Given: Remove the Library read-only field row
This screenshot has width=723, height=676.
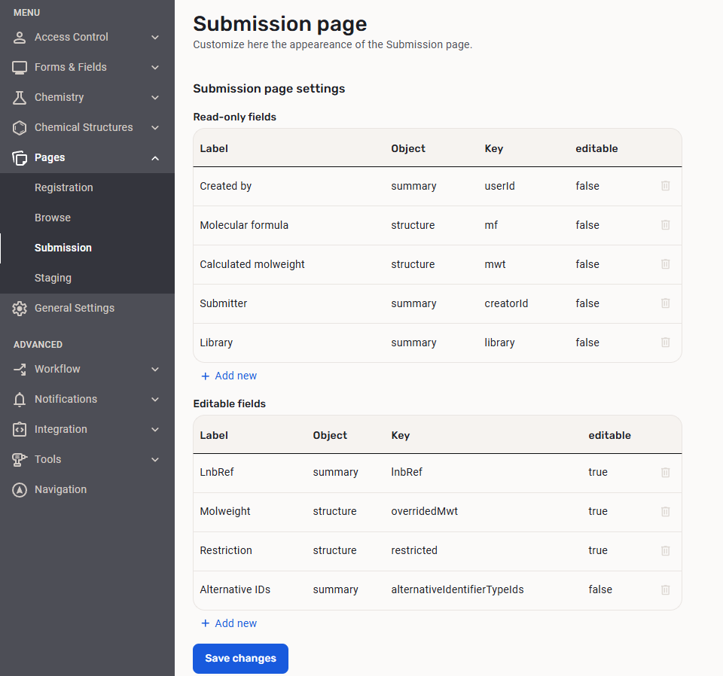Looking at the screenshot, I should 665,343.
